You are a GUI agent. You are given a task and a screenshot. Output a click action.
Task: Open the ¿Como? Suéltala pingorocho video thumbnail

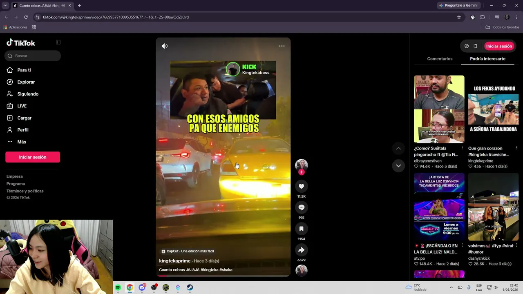click(439, 109)
